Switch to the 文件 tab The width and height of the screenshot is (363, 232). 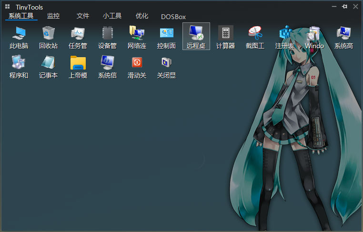click(x=83, y=16)
